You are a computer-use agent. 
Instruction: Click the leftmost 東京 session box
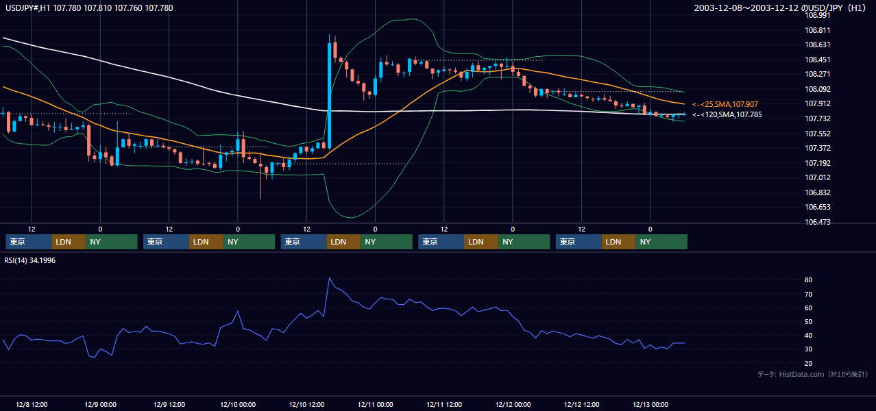coord(28,242)
